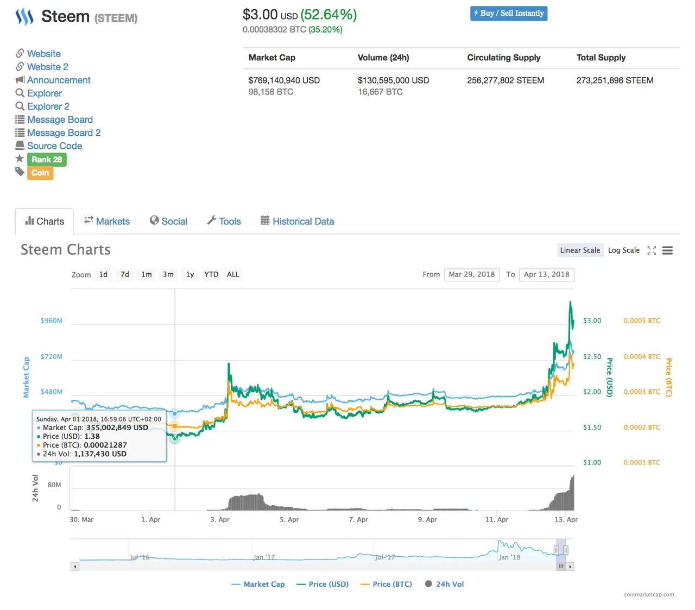695x610 pixels.
Task: Click the right range handle in navigator
Action: tap(566, 550)
